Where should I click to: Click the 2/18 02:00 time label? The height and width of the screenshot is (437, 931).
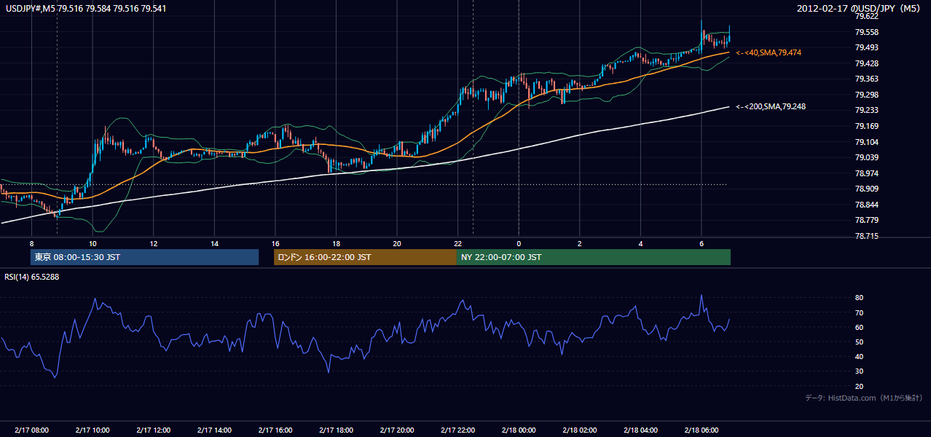579,430
